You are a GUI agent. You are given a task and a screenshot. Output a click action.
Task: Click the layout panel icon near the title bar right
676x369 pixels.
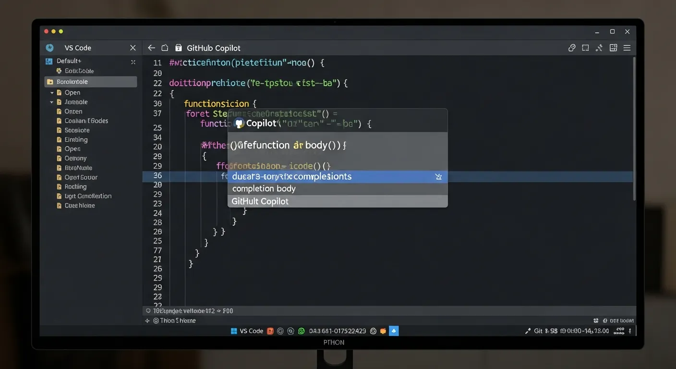(x=613, y=48)
